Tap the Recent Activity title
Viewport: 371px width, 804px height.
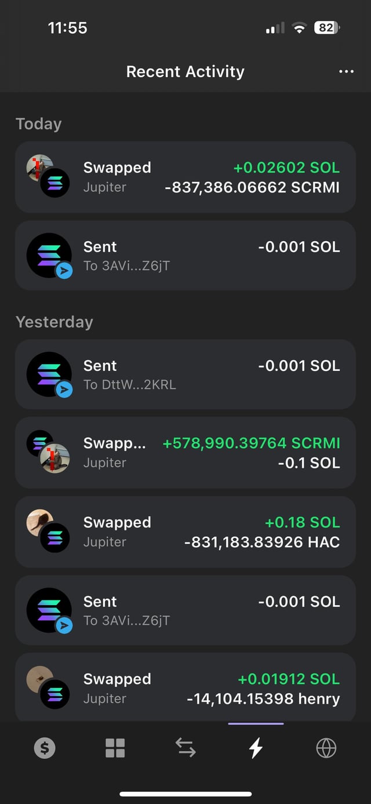[185, 71]
